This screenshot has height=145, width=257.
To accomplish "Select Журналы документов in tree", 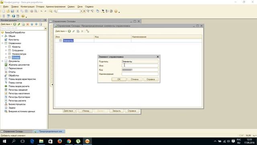I will (x=19, y=65).
